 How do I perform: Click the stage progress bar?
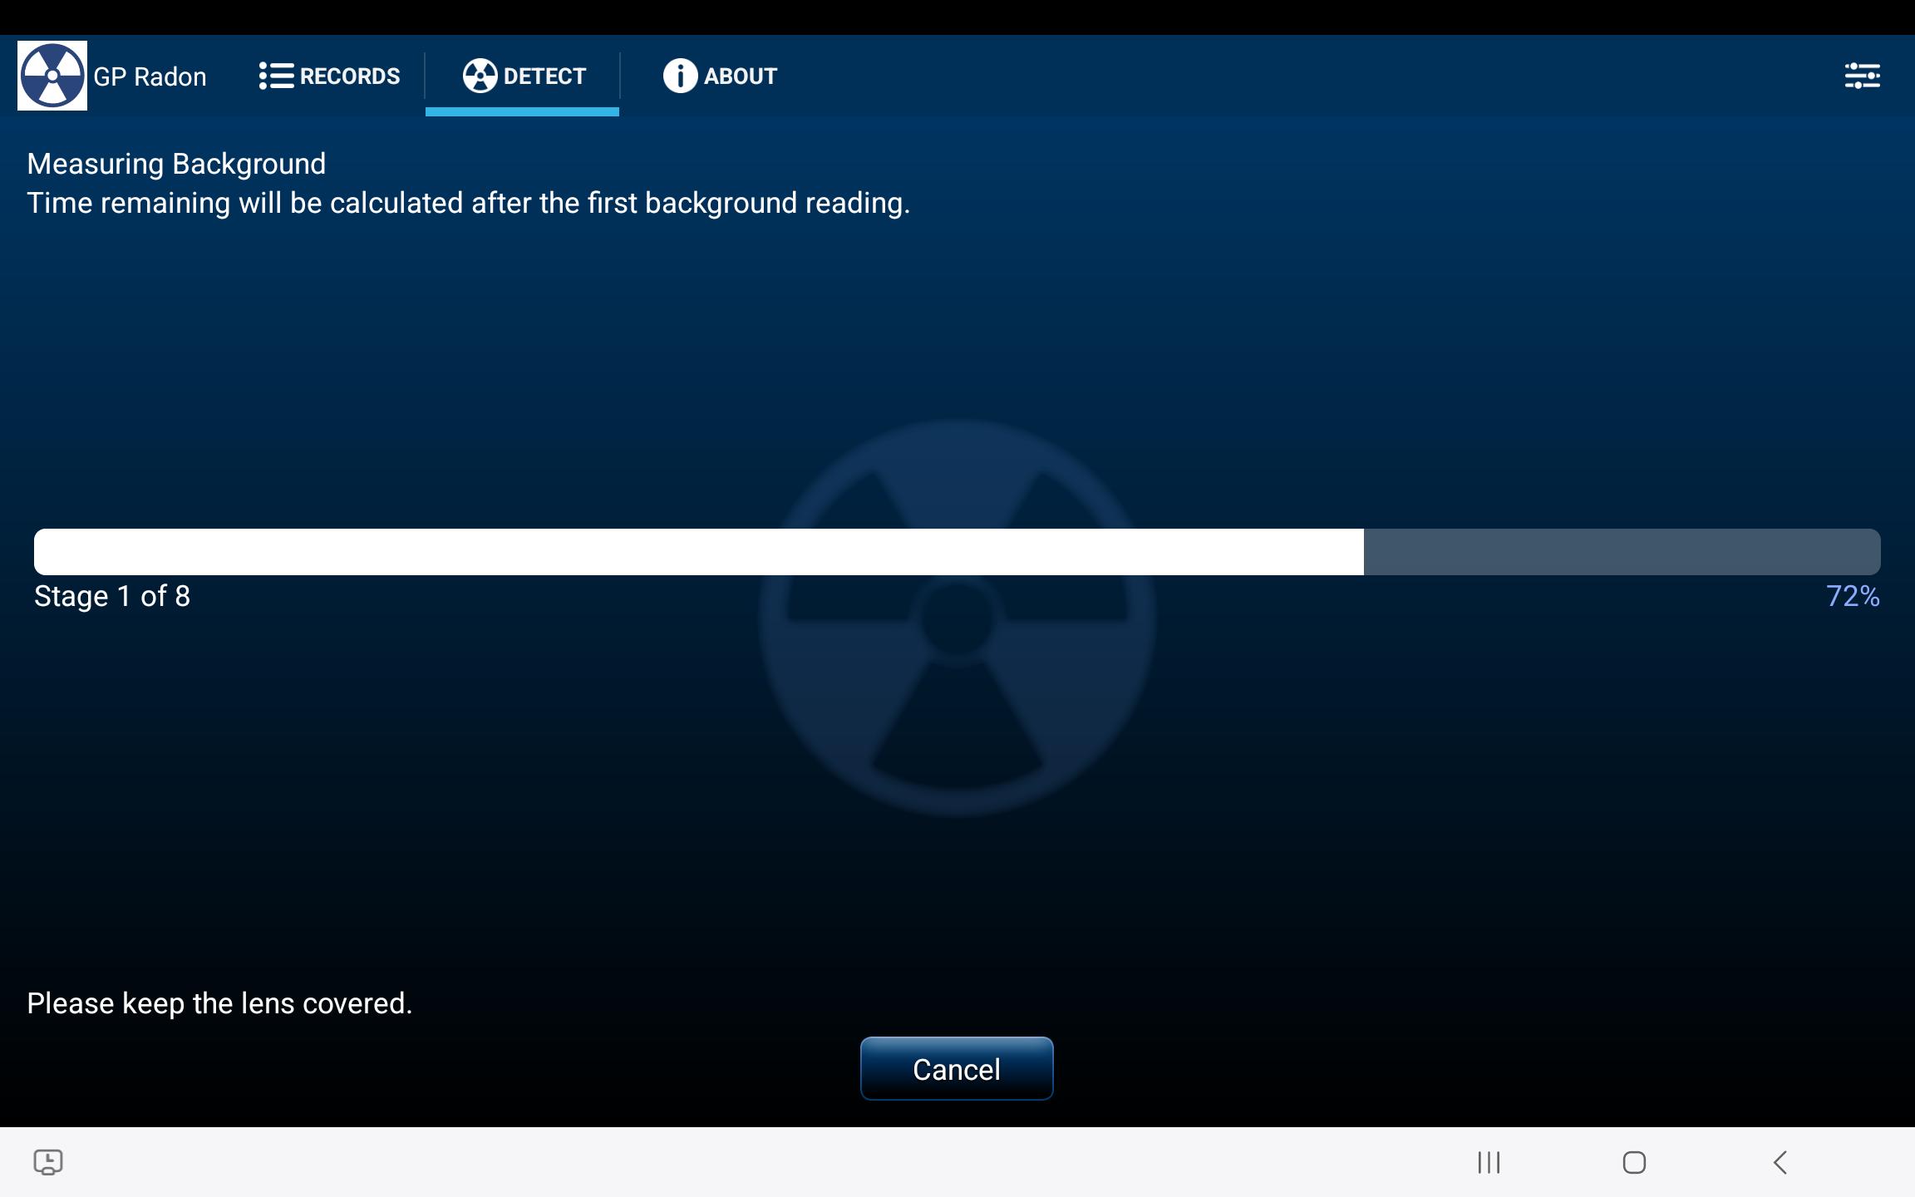[957, 552]
